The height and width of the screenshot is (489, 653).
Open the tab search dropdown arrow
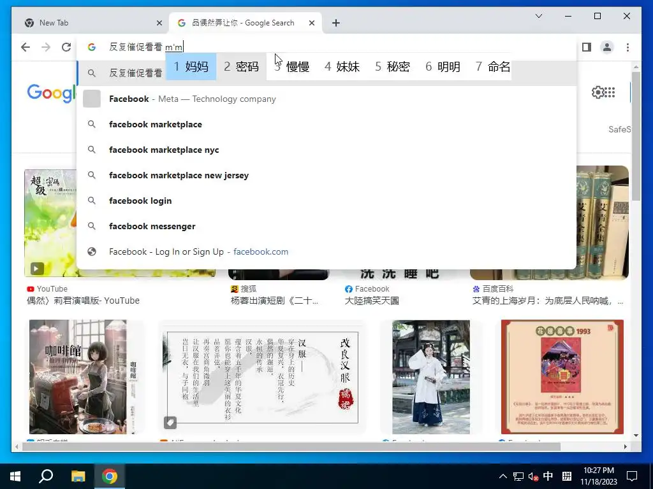tap(538, 16)
